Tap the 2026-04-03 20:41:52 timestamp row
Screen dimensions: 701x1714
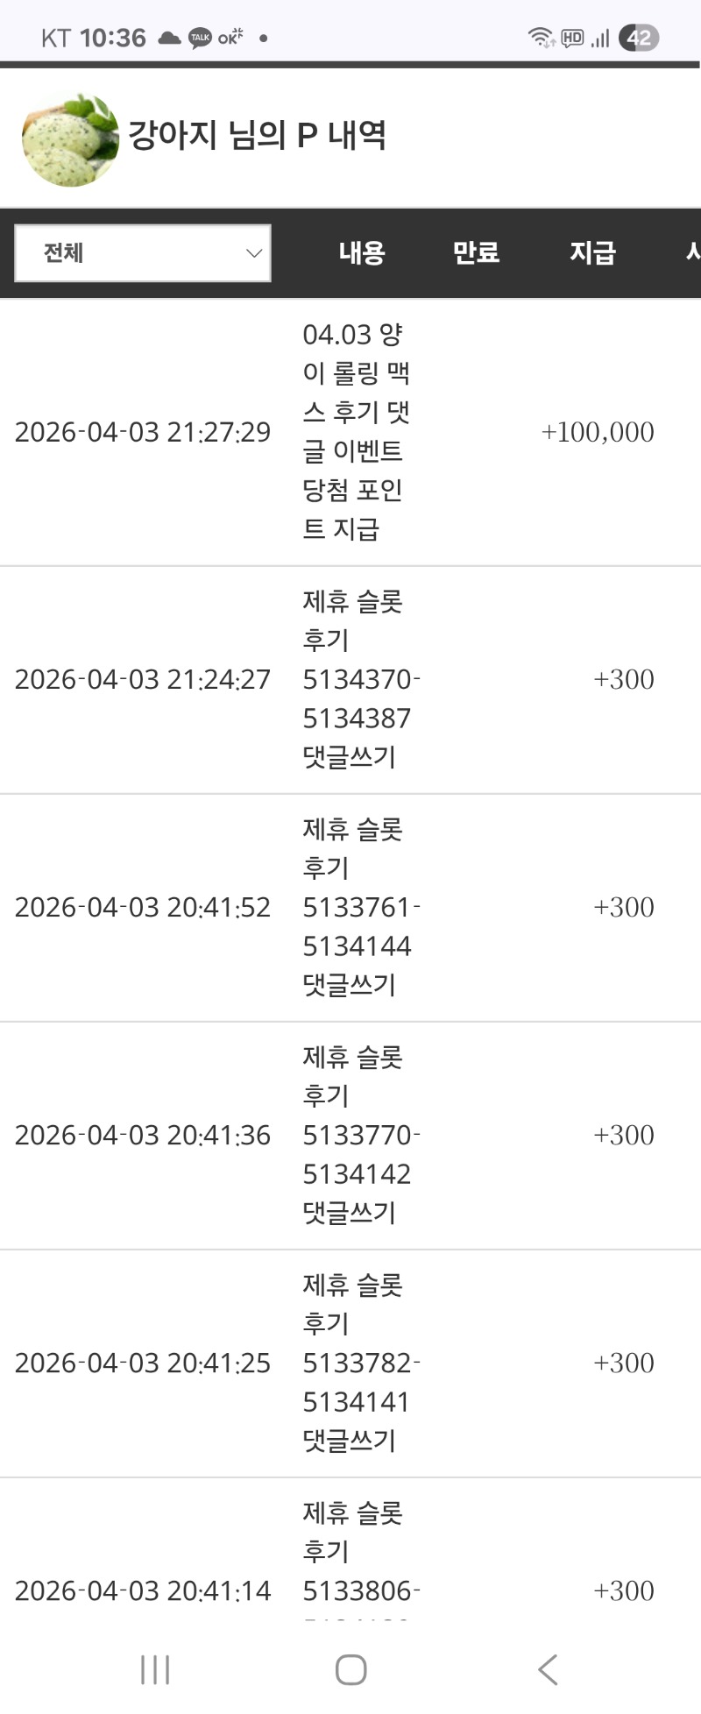(143, 907)
